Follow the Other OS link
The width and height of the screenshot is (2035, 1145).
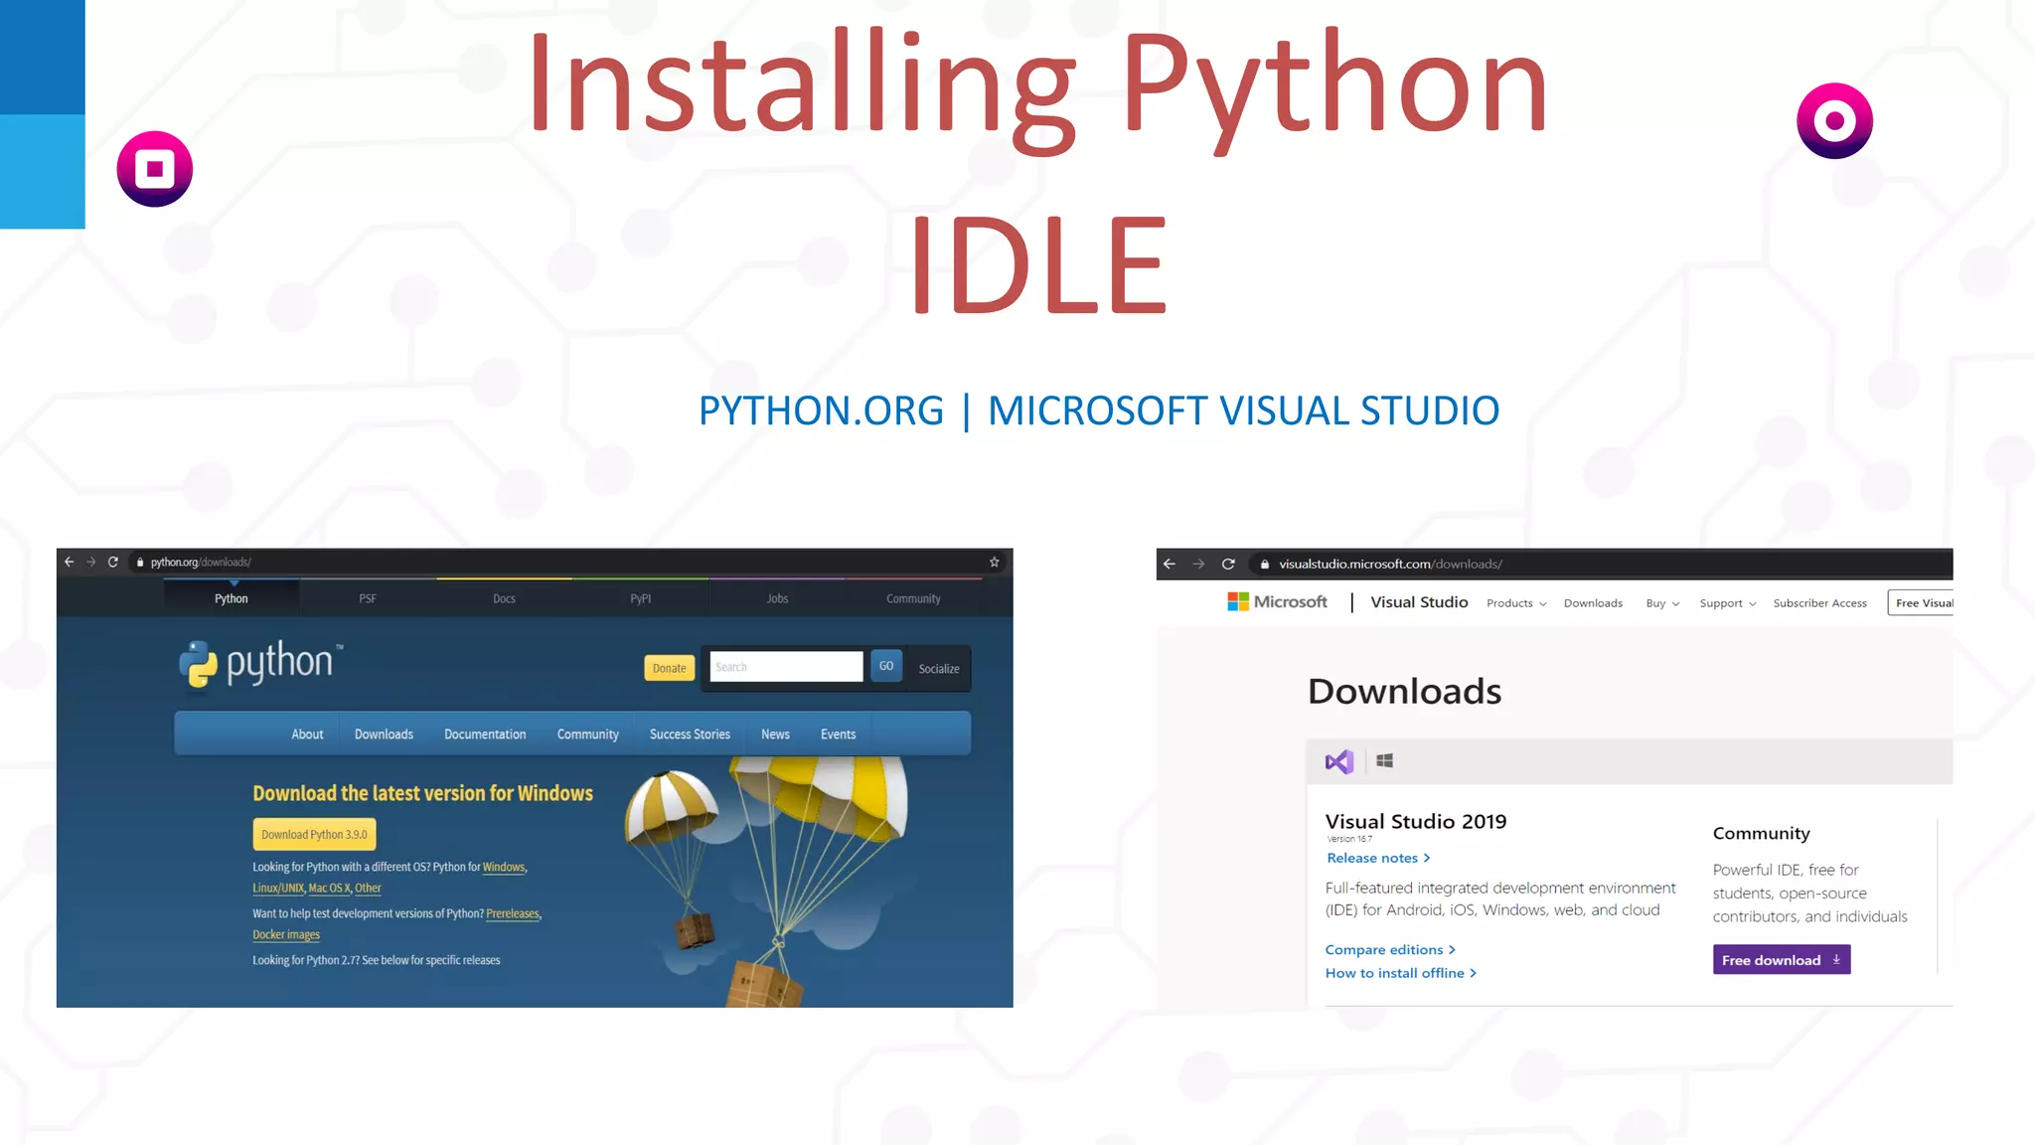click(x=368, y=889)
